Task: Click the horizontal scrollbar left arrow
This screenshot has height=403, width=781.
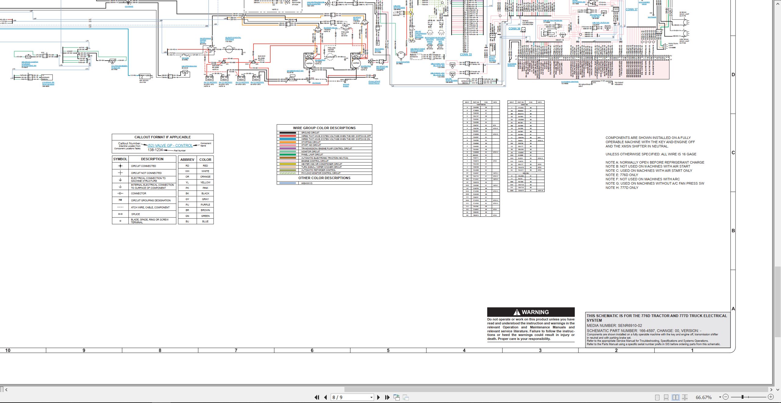Action: tap(6, 390)
